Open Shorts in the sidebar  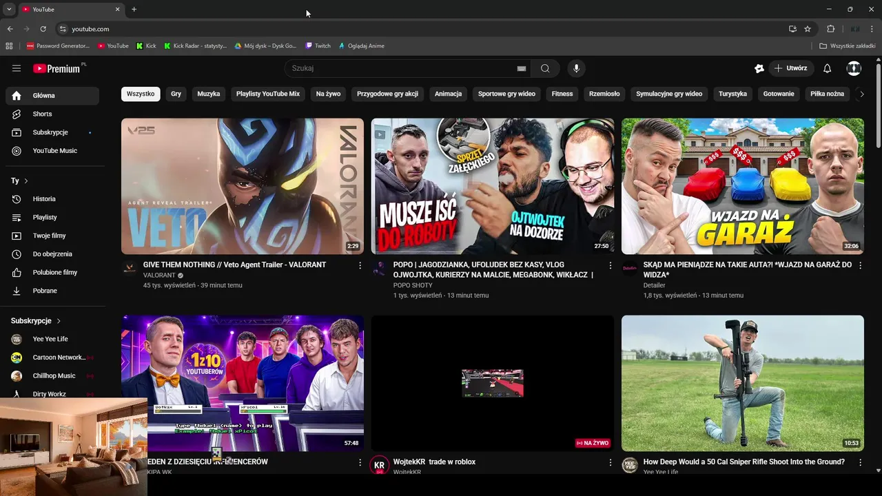point(52,114)
